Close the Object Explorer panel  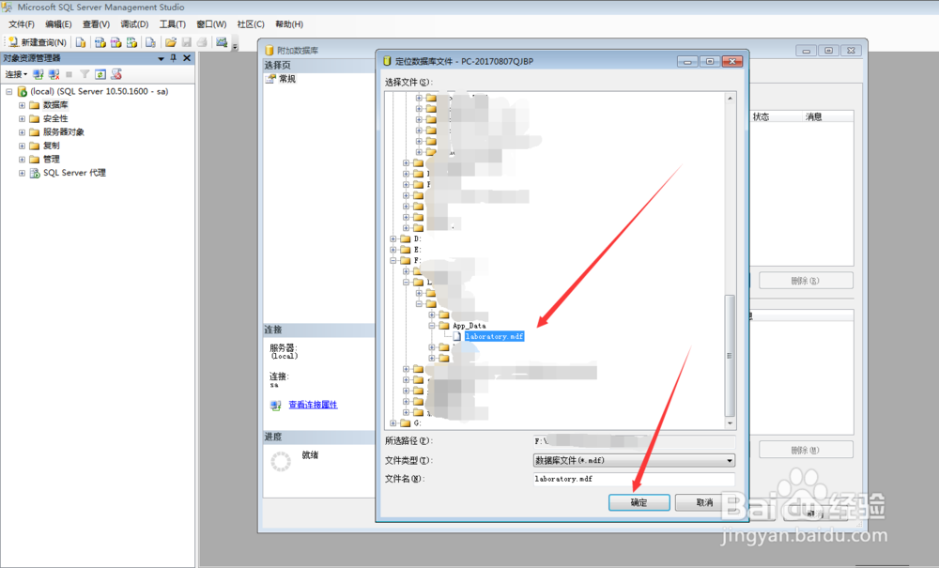pyautogui.click(x=187, y=58)
